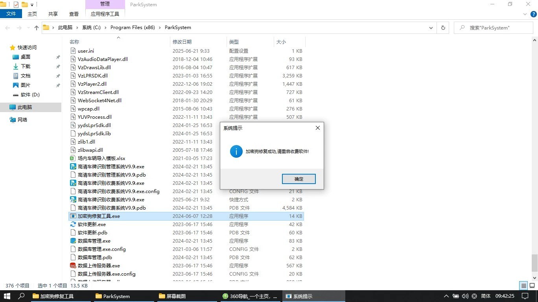This screenshot has width=538, height=302.
Task: Go up one folder with arrow icon
Action: 37,28
